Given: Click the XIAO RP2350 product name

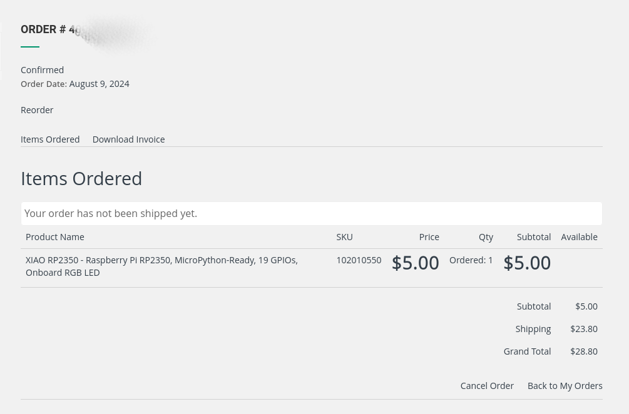Looking at the screenshot, I should (x=161, y=266).
